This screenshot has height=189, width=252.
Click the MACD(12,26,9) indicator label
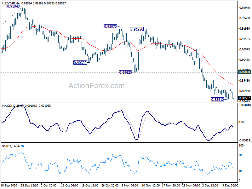point(13,106)
